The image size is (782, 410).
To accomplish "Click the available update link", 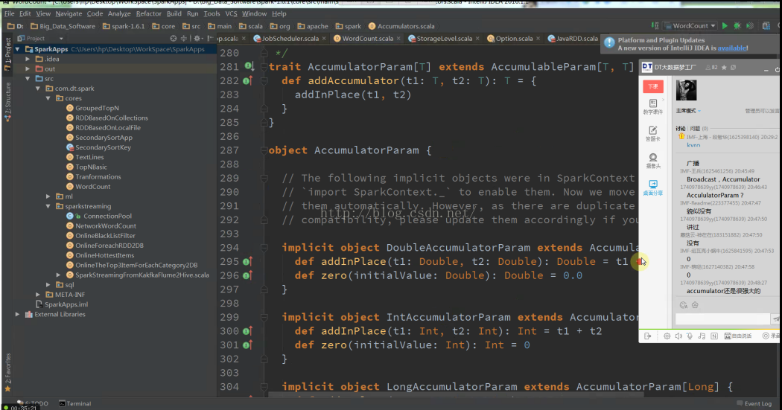I will point(731,48).
